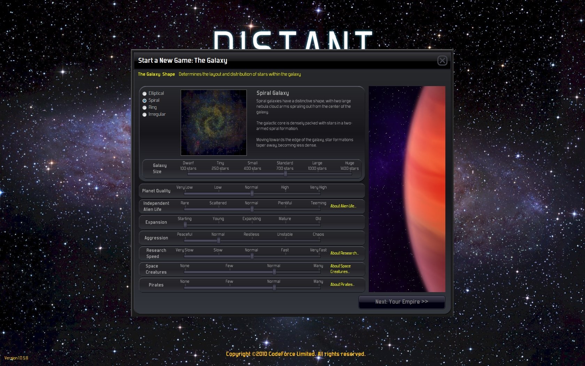585x366 pixels.
Task: Click the Plentiful alien life label
Action: [x=285, y=203]
